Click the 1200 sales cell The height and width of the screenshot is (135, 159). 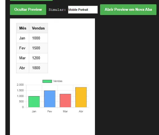pyautogui.click(x=38, y=58)
